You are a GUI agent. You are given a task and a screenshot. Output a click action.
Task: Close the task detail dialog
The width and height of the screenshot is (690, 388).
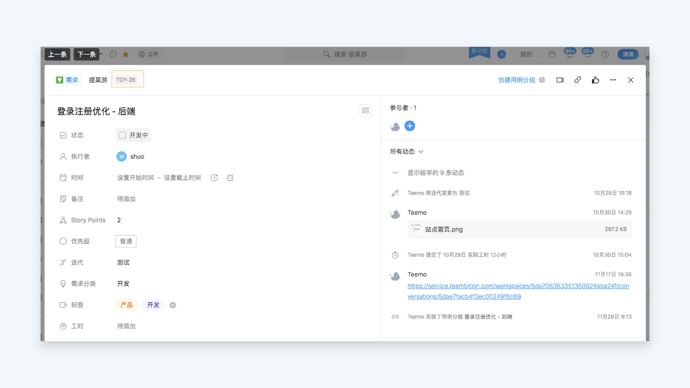[x=631, y=80]
